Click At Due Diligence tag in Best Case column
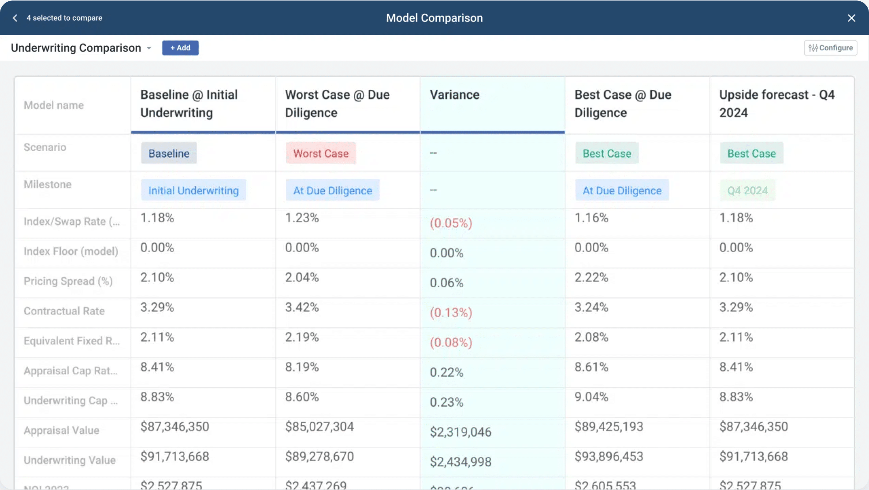869x490 pixels. tap(622, 190)
